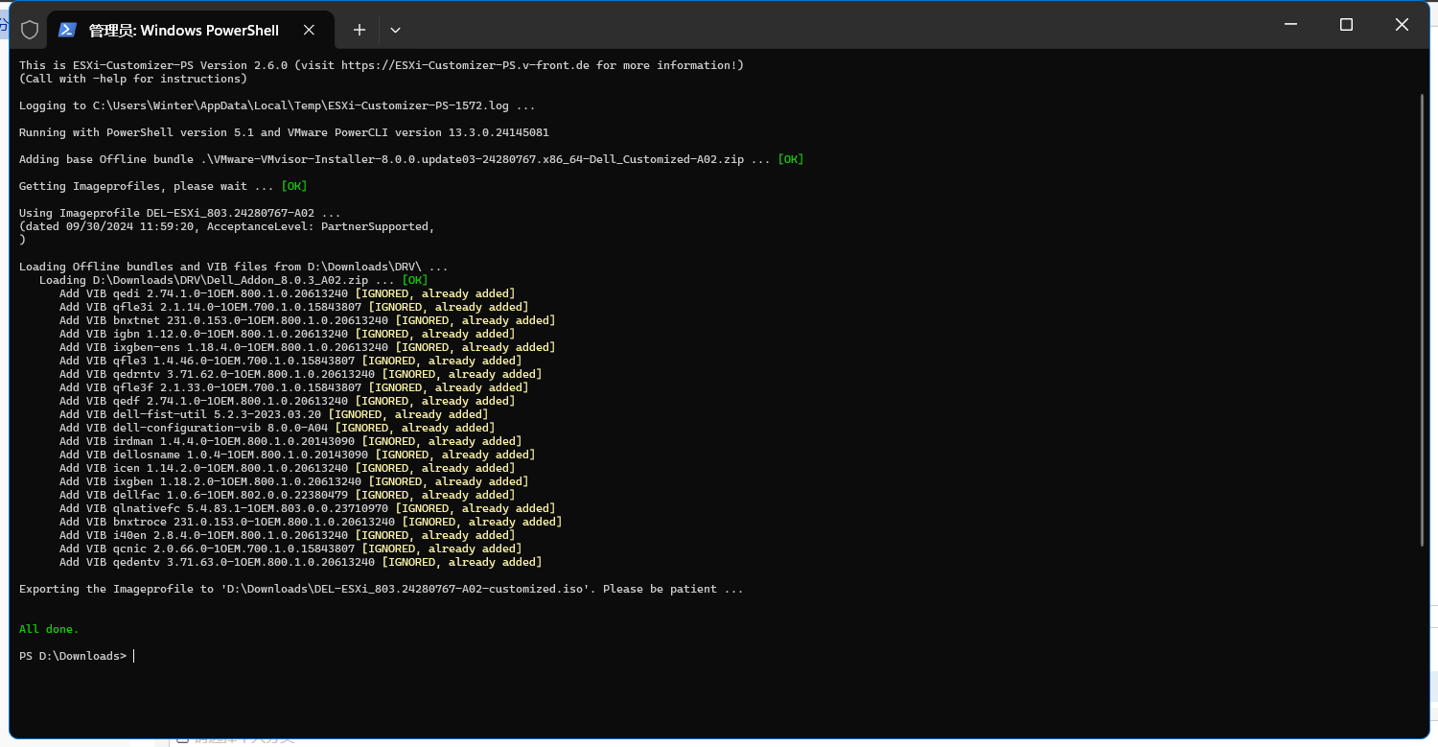Minimize the PowerShell window
The image size is (1438, 747).
click(1289, 25)
